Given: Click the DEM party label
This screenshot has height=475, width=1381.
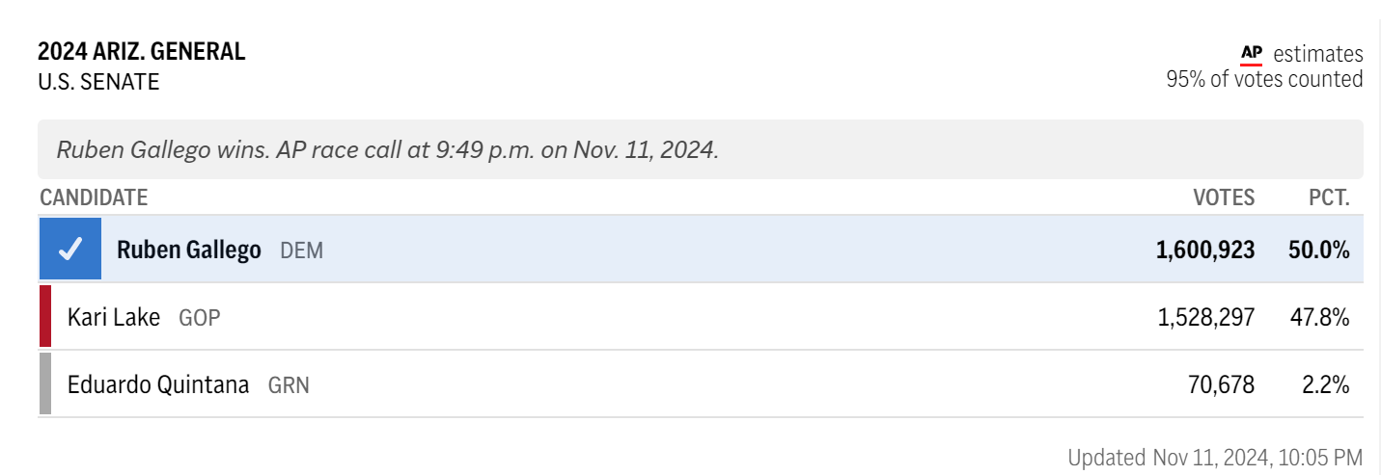Looking at the screenshot, I should [302, 251].
